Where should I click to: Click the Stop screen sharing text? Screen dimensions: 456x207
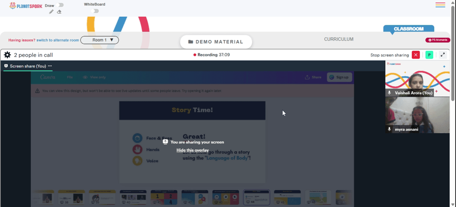click(x=389, y=55)
